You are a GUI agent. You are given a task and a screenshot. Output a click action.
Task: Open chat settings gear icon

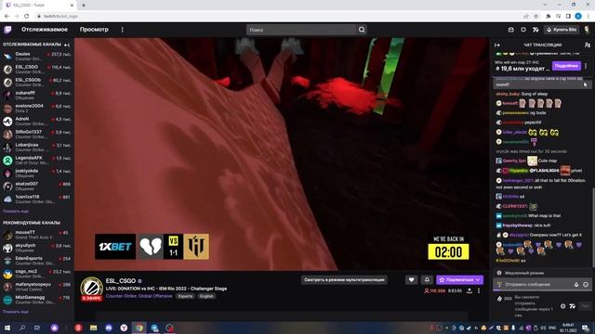(562, 306)
